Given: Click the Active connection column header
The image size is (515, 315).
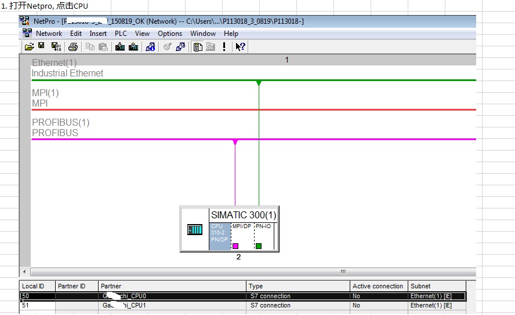Looking at the screenshot, I should pos(379,286).
